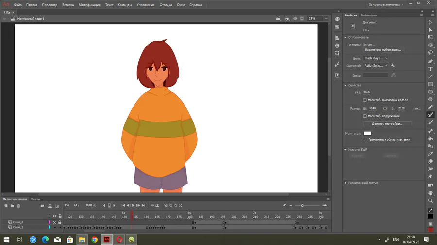Open the 'Файл' menu
The image size is (437, 245).
pos(17,5)
